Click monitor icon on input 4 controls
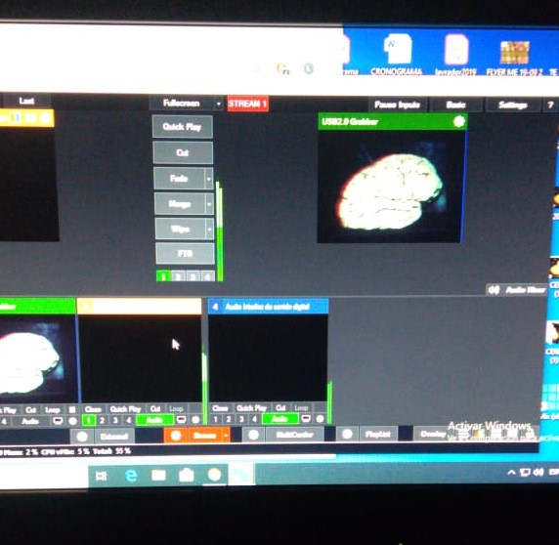The height and width of the screenshot is (545, 559). click(306, 419)
